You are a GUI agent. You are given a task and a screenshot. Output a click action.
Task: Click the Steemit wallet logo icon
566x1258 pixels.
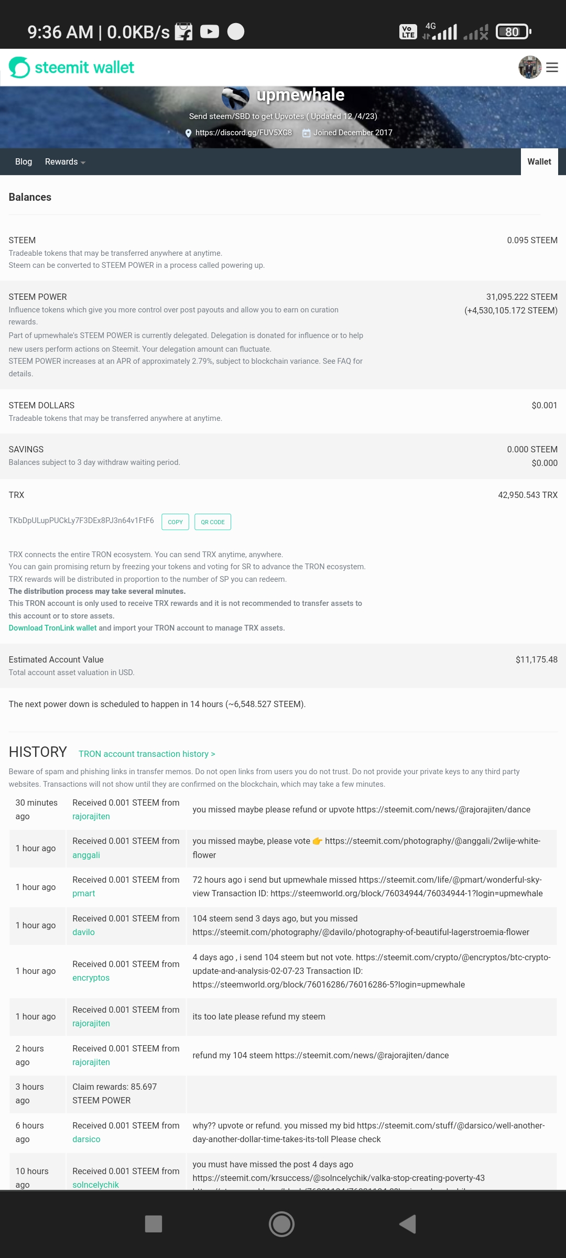tap(20, 68)
